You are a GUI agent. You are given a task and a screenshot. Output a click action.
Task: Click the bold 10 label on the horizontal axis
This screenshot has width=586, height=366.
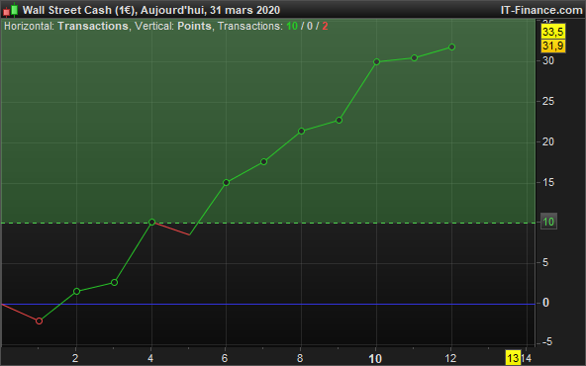pos(375,359)
